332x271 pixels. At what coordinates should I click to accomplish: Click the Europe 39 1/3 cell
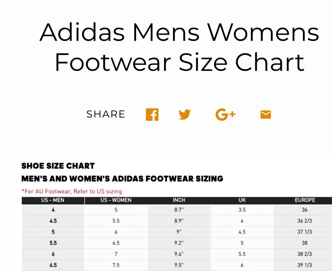[305, 265]
